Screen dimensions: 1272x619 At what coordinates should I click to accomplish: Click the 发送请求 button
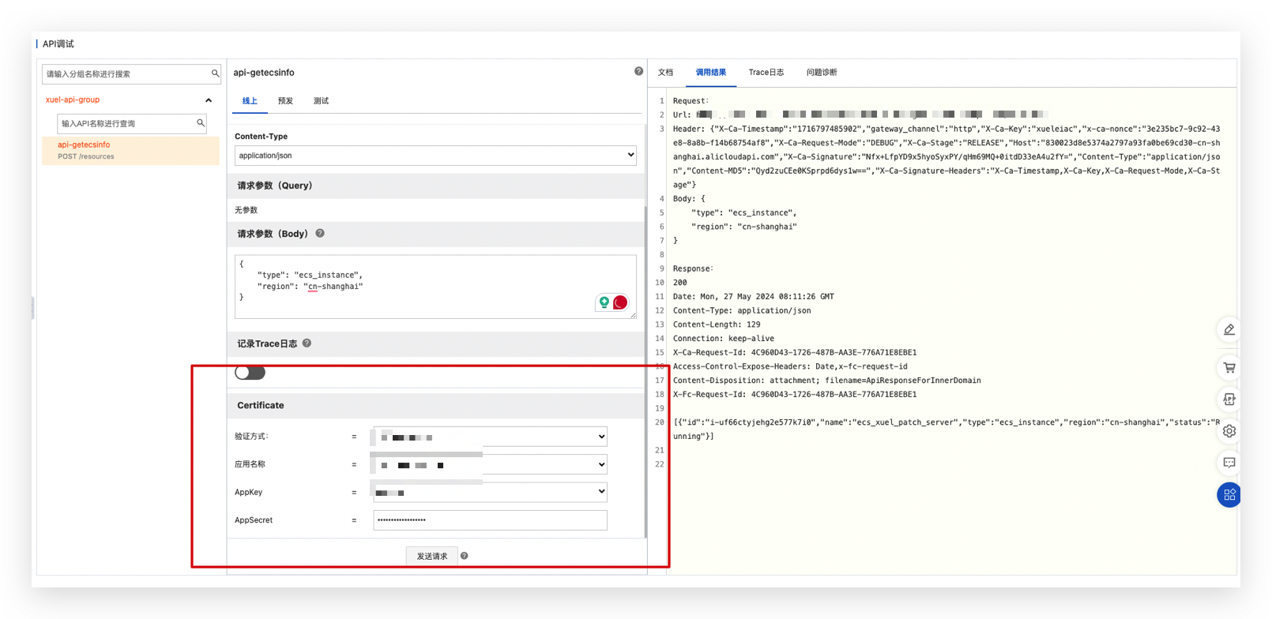point(431,556)
